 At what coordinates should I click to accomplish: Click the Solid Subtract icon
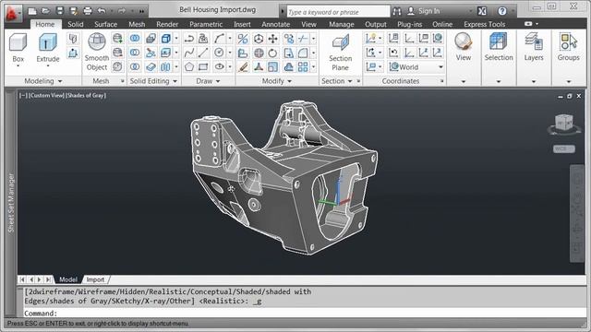tap(135, 53)
